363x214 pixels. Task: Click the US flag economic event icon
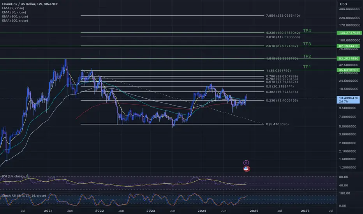pyautogui.click(x=246, y=169)
